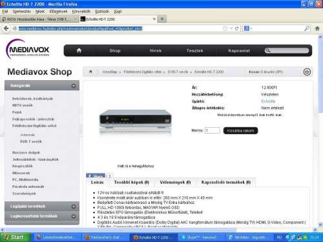Open the Eszközök menu

coord(102,12)
